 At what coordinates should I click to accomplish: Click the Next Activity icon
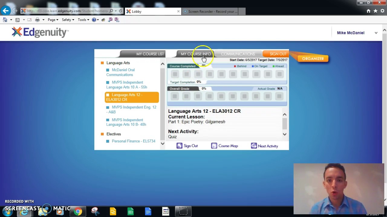[254, 146]
